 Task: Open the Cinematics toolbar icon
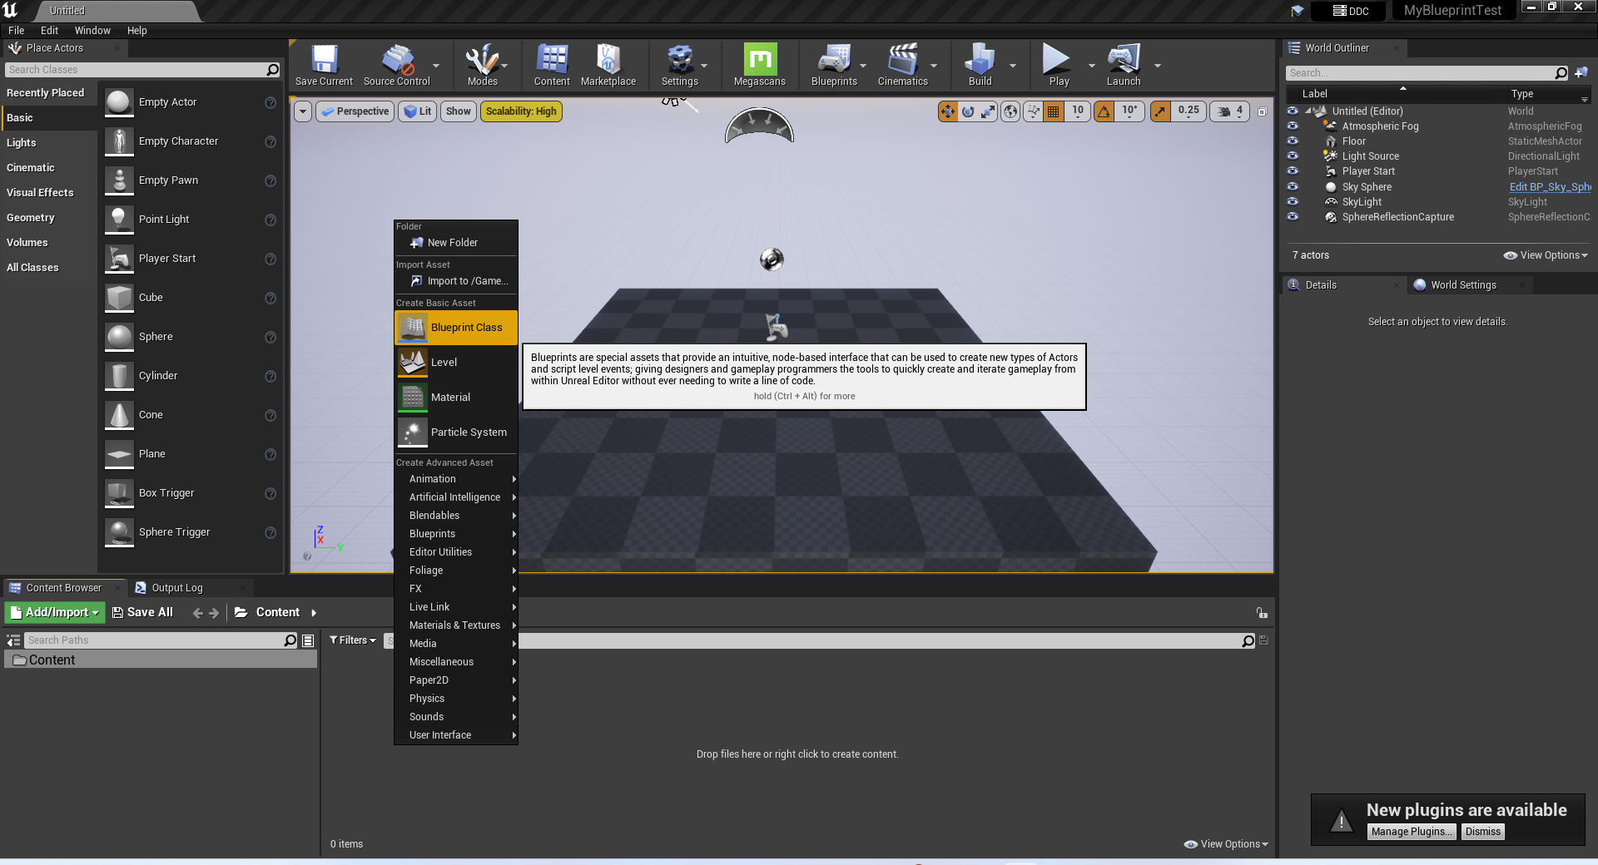click(903, 65)
